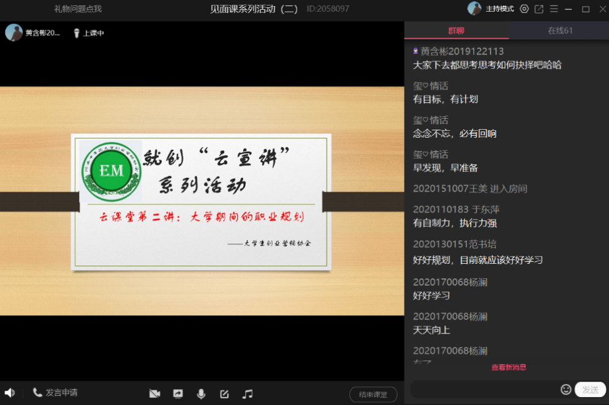
Task: Click 查看新消息 to view new messages
Action: tap(509, 367)
